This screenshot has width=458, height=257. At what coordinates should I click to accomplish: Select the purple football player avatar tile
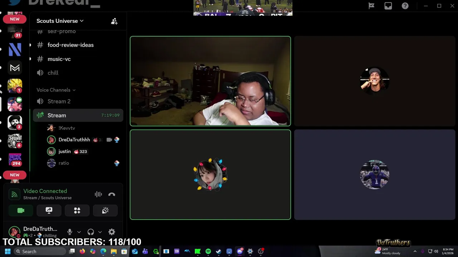click(375, 175)
